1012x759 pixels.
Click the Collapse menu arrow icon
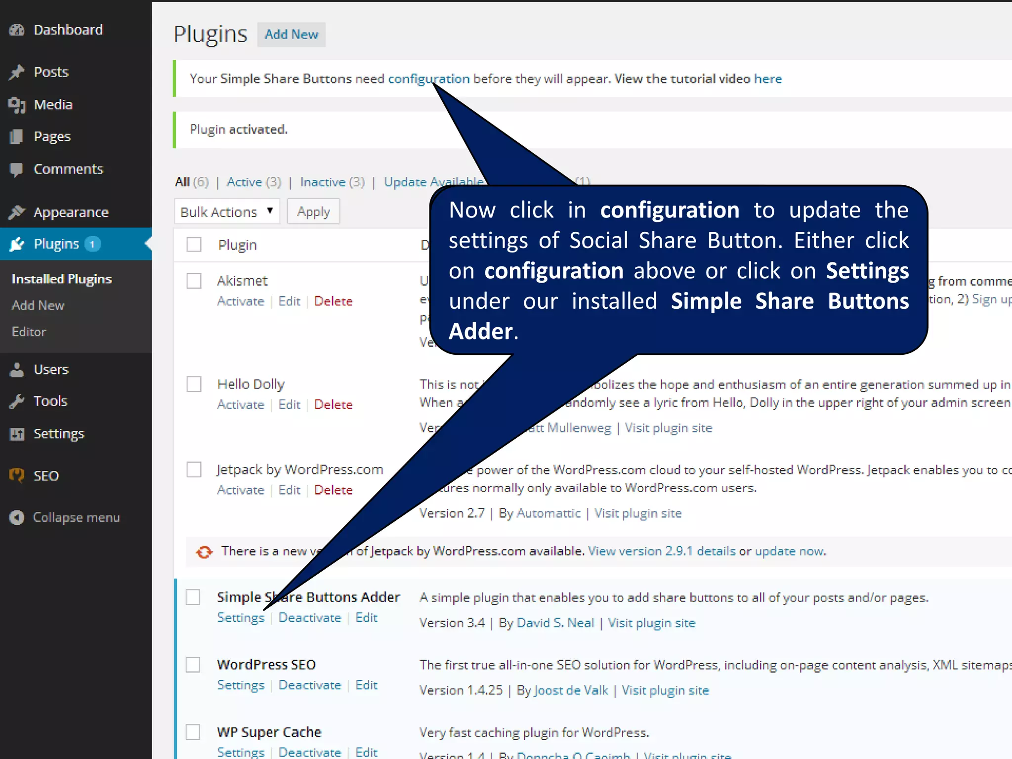[17, 517]
